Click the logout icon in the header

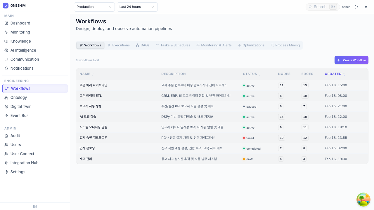point(356,7)
